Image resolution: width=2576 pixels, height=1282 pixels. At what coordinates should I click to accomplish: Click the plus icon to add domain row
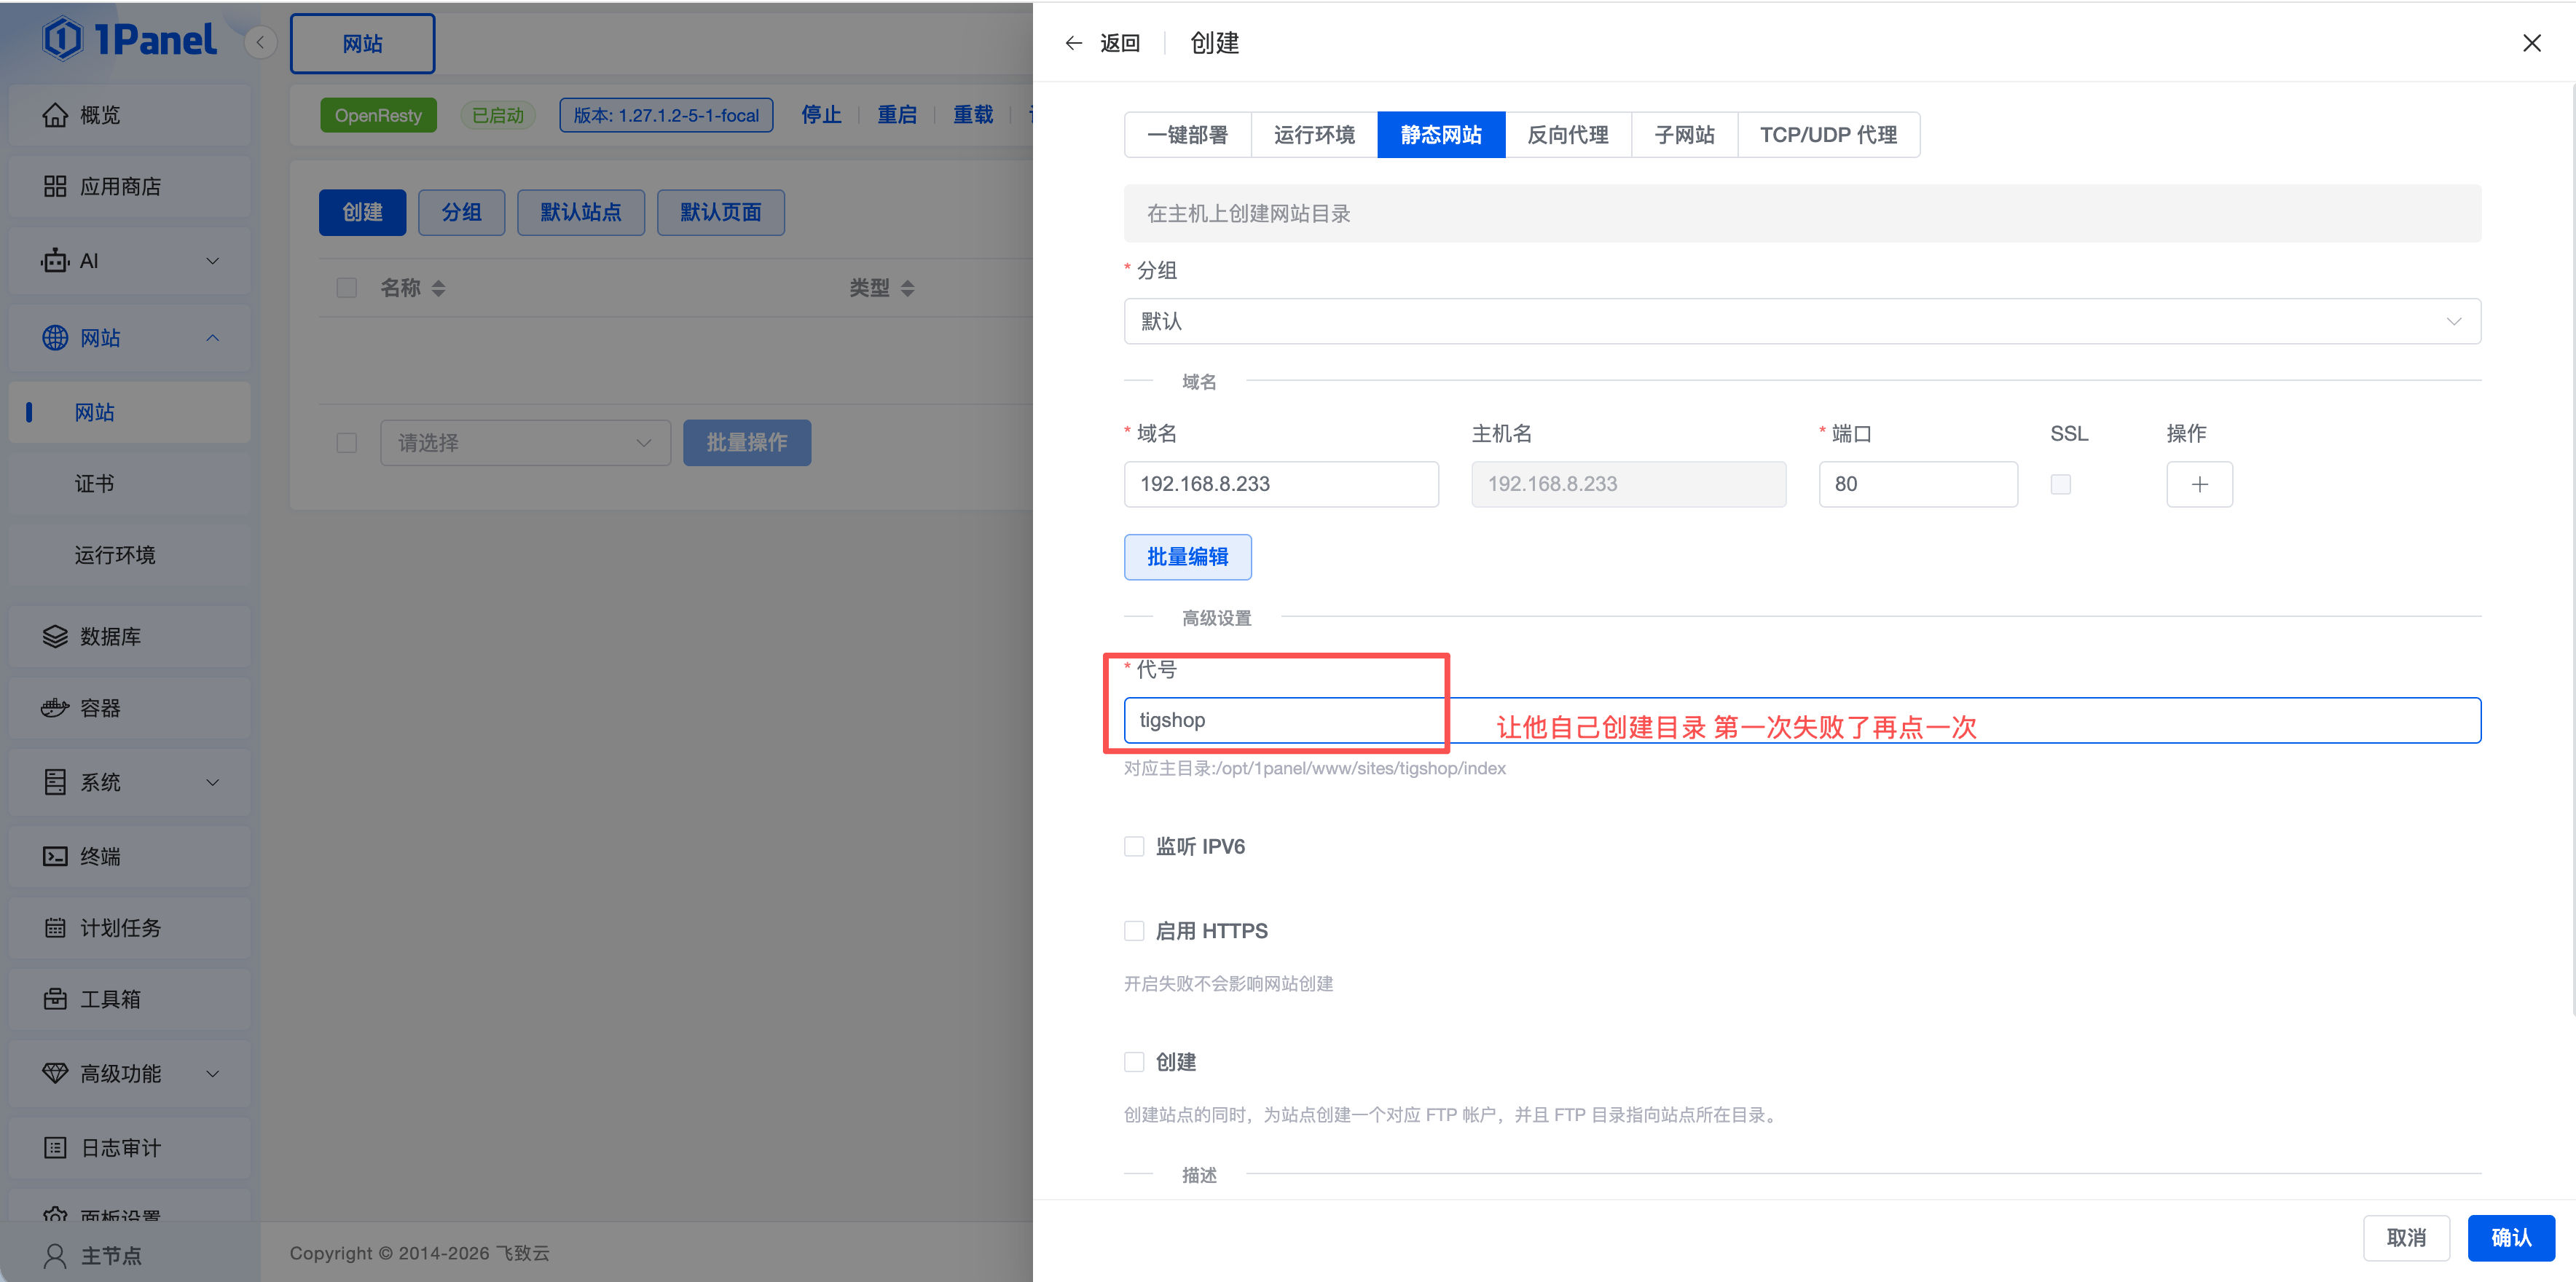pyautogui.click(x=2199, y=485)
